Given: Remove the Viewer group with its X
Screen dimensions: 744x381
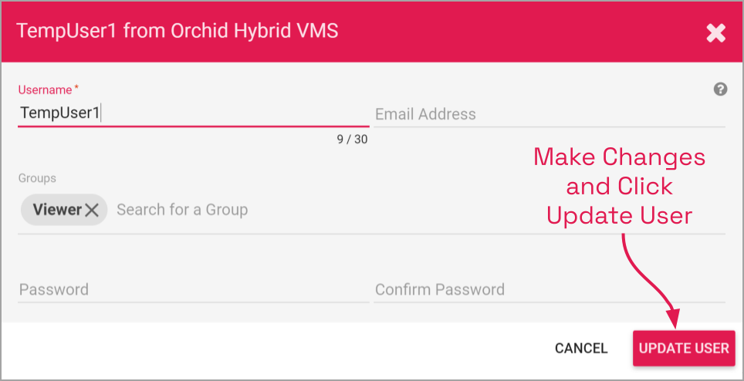Looking at the screenshot, I should click(x=92, y=210).
